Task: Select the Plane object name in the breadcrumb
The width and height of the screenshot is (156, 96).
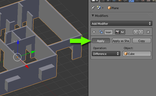Action: pos(115,8)
